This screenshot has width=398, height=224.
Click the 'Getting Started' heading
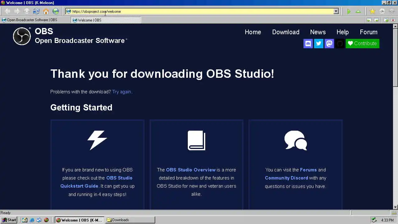81,108
